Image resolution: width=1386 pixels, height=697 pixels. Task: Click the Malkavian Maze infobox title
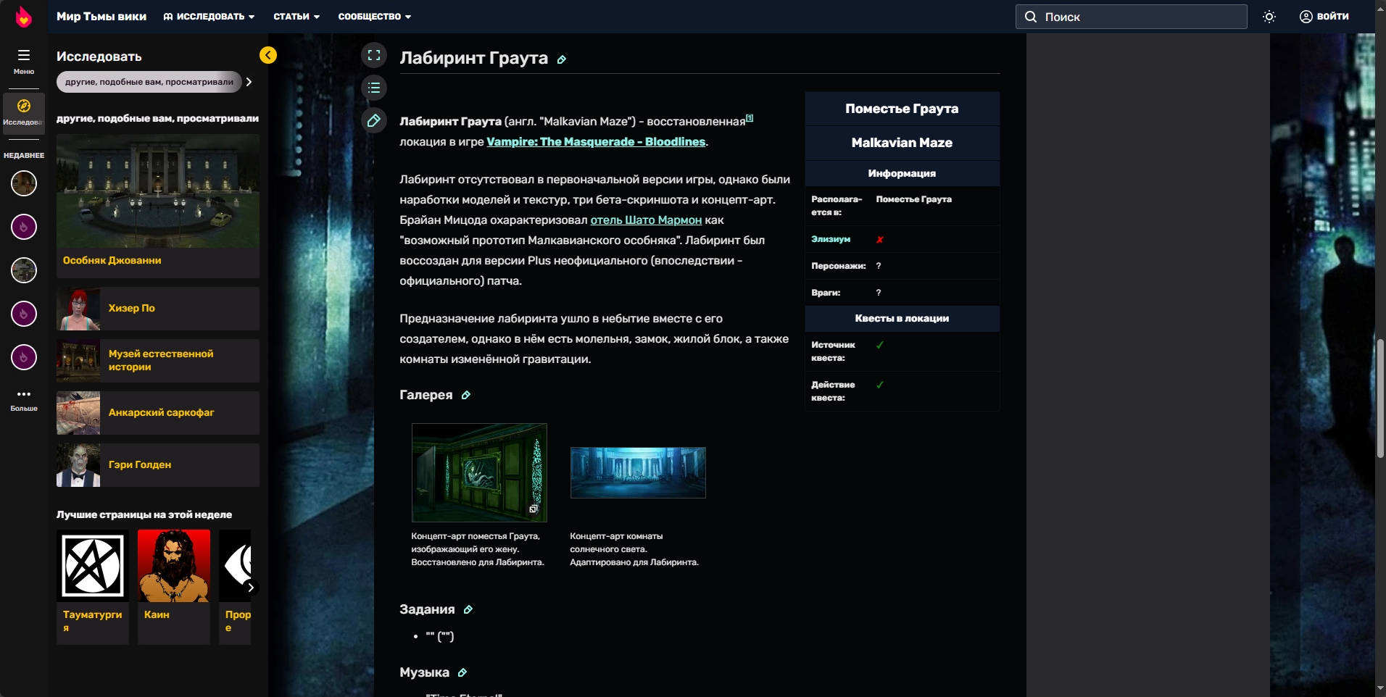click(902, 143)
